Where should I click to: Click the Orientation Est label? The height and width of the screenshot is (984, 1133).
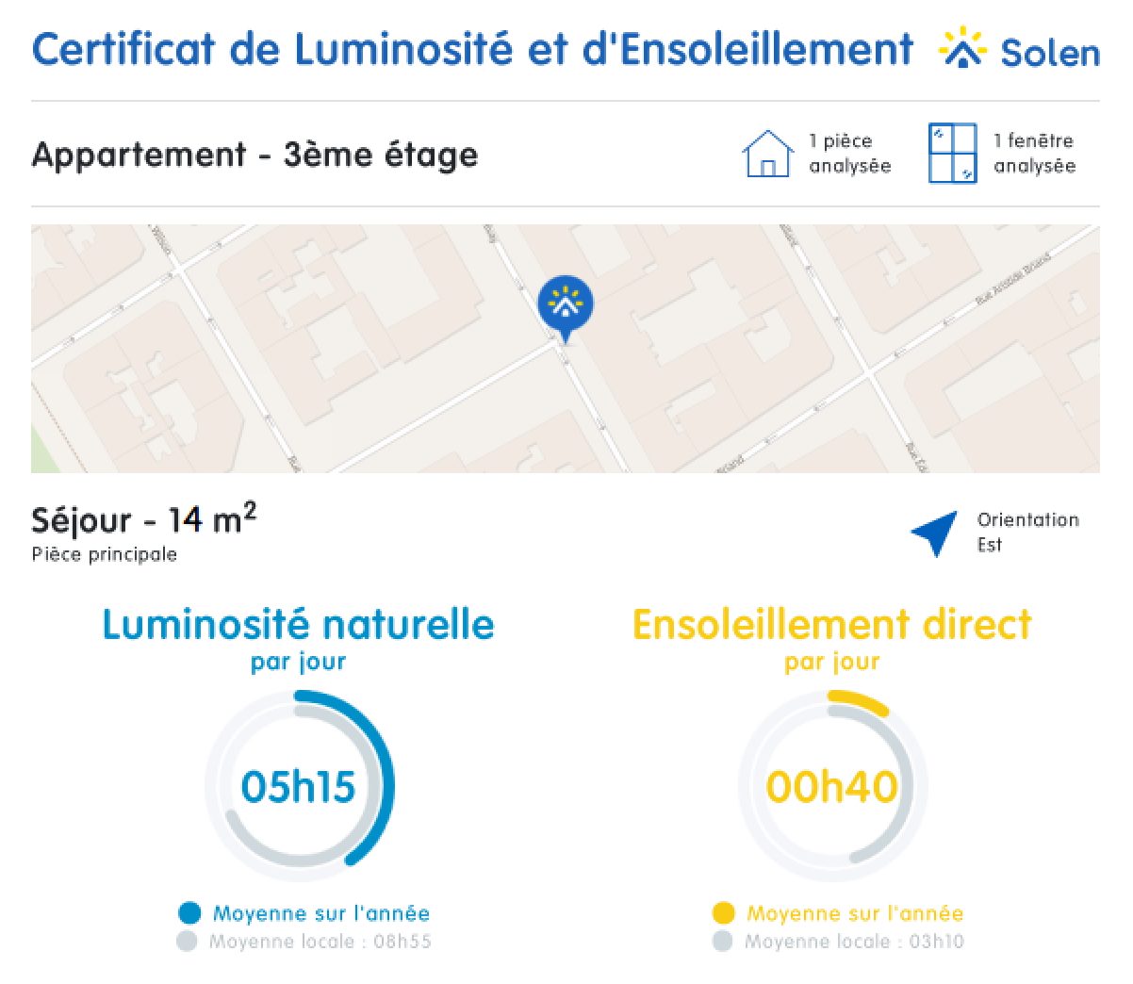pos(1027,532)
